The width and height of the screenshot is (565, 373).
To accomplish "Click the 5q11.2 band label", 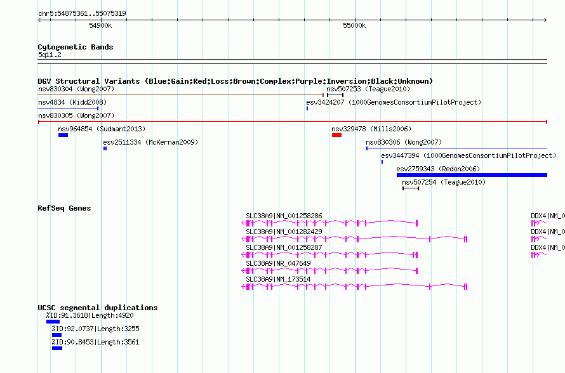I will coord(50,55).
